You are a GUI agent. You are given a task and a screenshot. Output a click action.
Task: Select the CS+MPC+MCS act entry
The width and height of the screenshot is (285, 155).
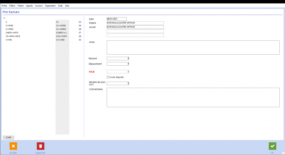[43, 36]
